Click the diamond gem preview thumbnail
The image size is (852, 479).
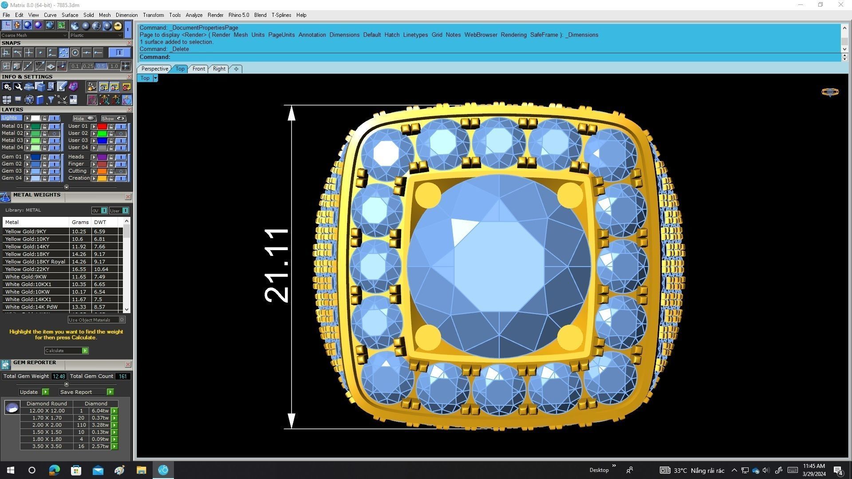click(x=12, y=408)
